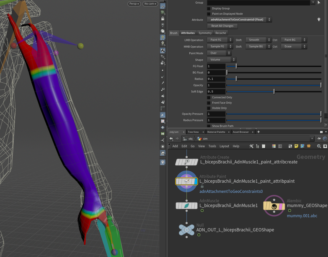Open the network editor color palette icon
This screenshot has height=257, width=328.
[274, 146]
